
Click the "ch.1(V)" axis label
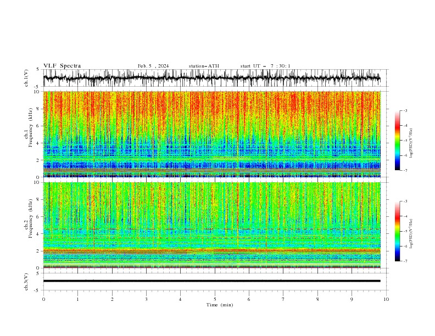click(26, 78)
